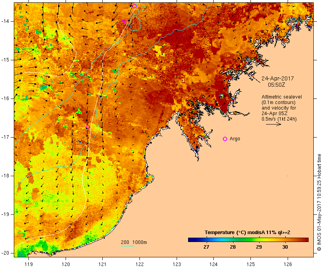324x268 pixels.
Task: Click the latitude label '-16'
Action: pos(5,99)
